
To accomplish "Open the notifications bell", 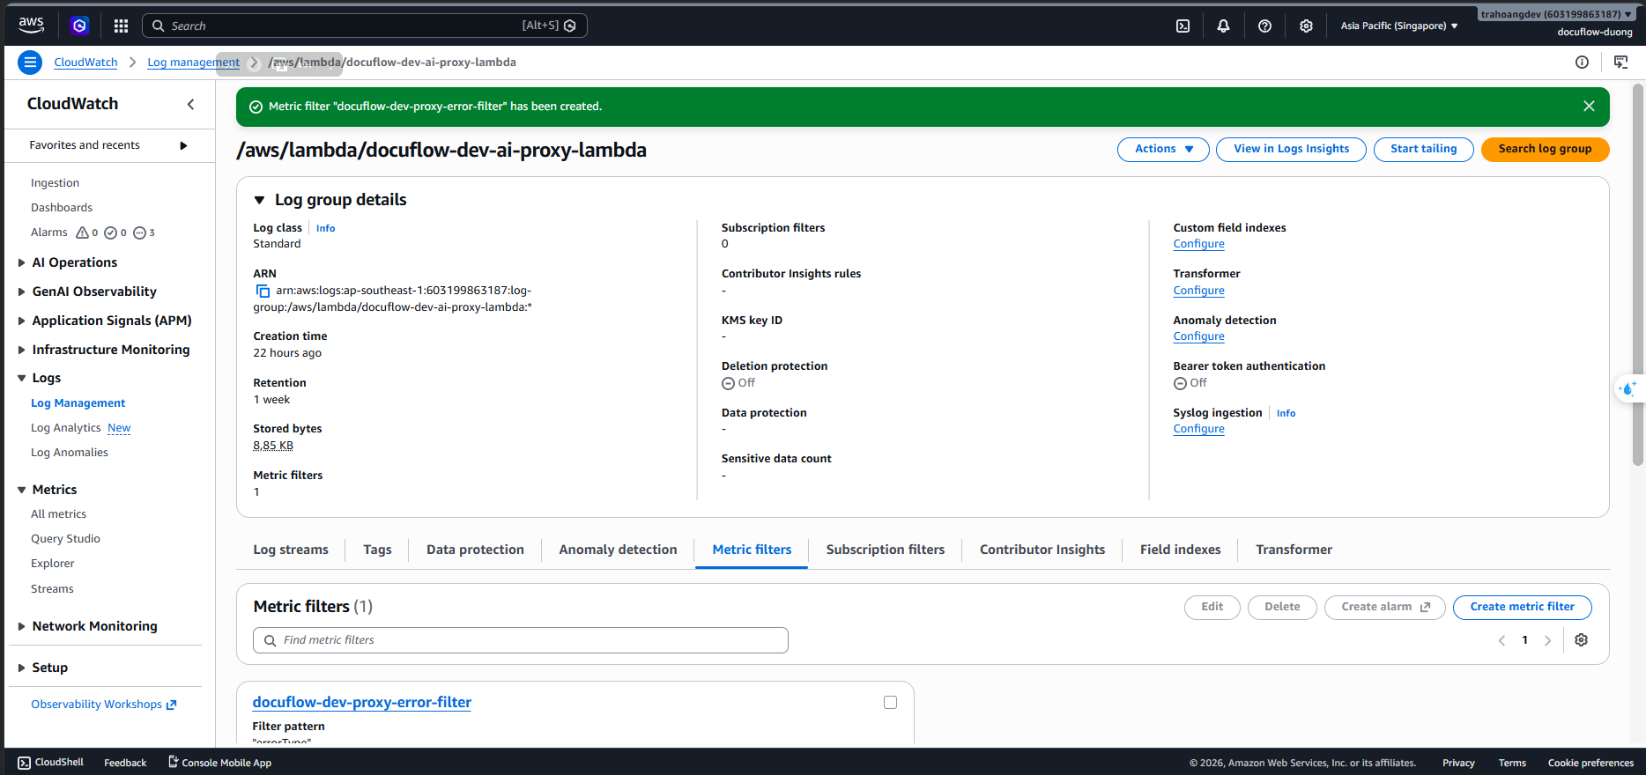I will (x=1223, y=26).
